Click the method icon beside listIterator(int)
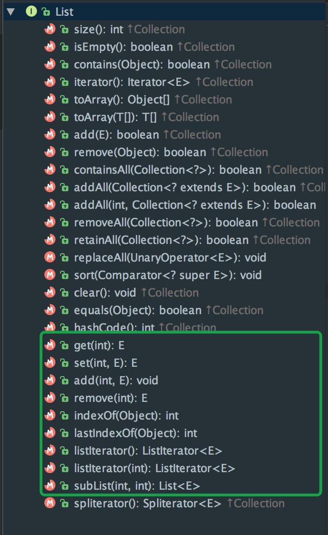The image size is (328, 535). coord(50,468)
